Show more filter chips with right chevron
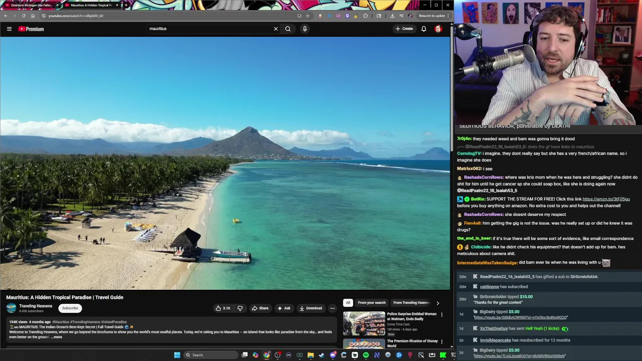Screen dimensions: 642x361 point(437,303)
